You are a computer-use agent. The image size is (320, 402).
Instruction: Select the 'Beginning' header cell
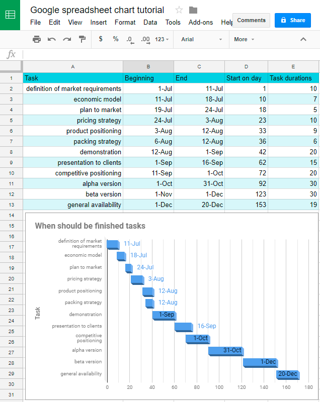click(x=148, y=78)
